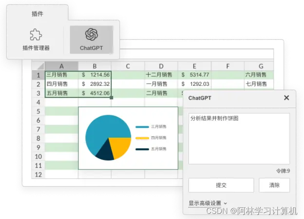This screenshot has width=304, height=219.
Task: Click cell 三月销售
Action: (x=62, y=75)
